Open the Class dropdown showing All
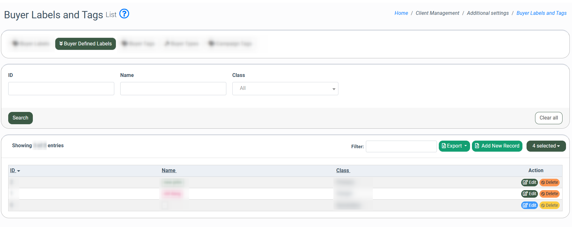The height and width of the screenshot is (227, 572). coord(285,89)
